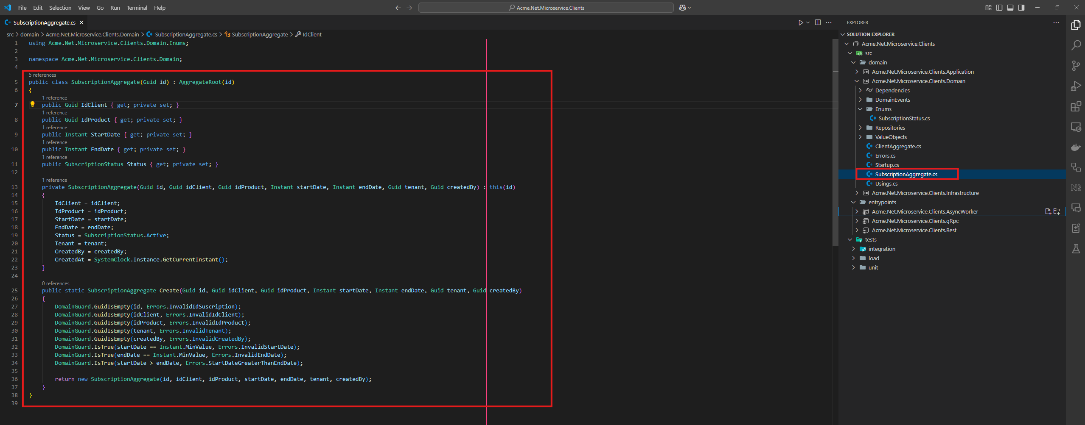Screen dimensions: 1085x425
Task: Click the New Folder icon on AsyncWorker row
Action: coord(1057,211)
